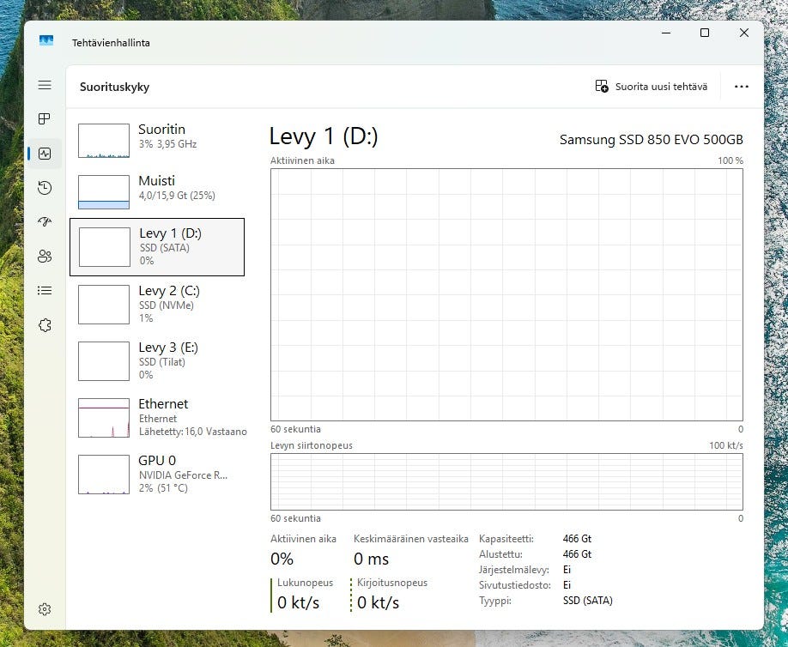Click the 'Suorituskyky' page title
Image resolution: width=788 pixels, height=647 pixels.
click(x=114, y=87)
